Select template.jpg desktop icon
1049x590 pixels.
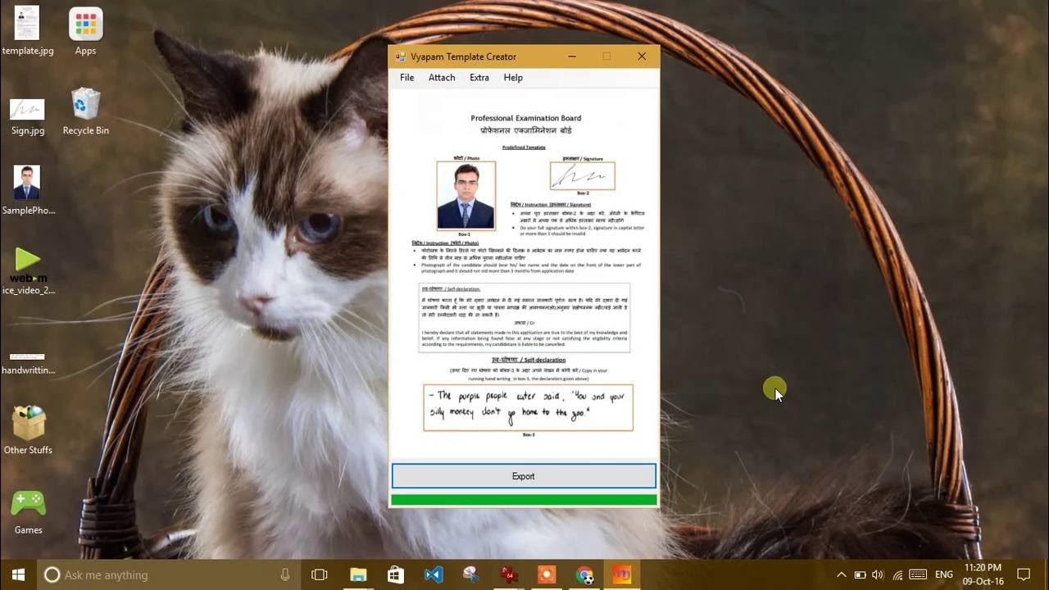28,31
